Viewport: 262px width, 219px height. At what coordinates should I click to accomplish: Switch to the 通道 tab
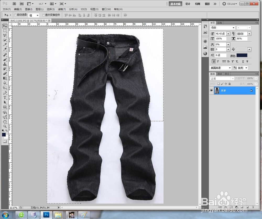[220, 74]
